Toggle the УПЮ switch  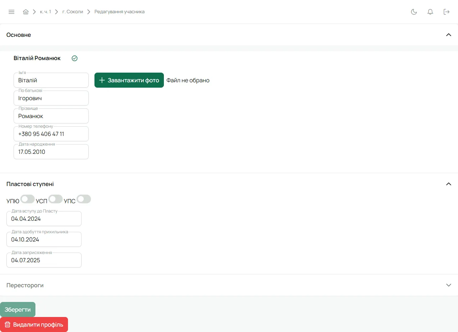click(x=28, y=199)
